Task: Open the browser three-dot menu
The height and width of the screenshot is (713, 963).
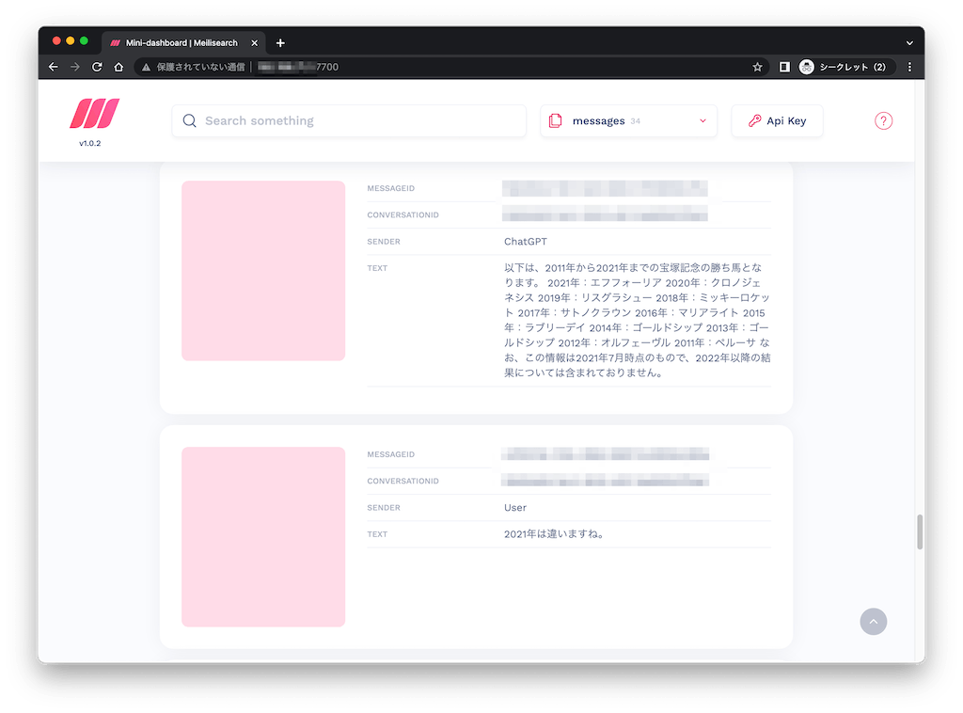Action: [x=909, y=67]
